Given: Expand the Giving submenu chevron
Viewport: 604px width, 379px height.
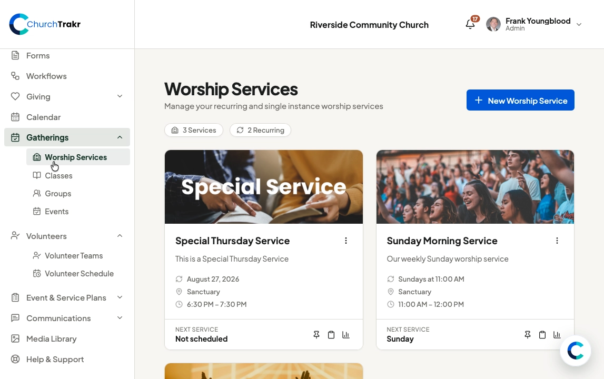Looking at the screenshot, I should click(120, 96).
